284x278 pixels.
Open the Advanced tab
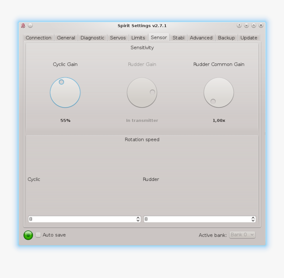[x=201, y=38]
